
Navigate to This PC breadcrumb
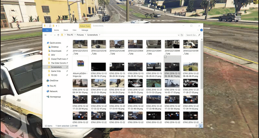(70, 35)
